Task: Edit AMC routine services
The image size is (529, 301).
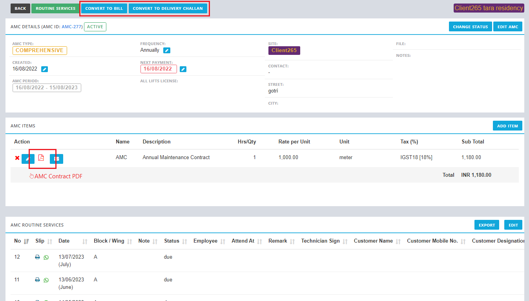Action: click(x=513, y=225)
